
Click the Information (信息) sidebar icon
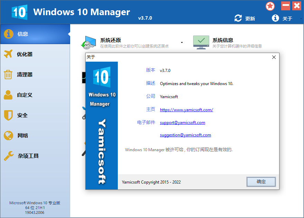pyautogui.click(x=9, y=34)
